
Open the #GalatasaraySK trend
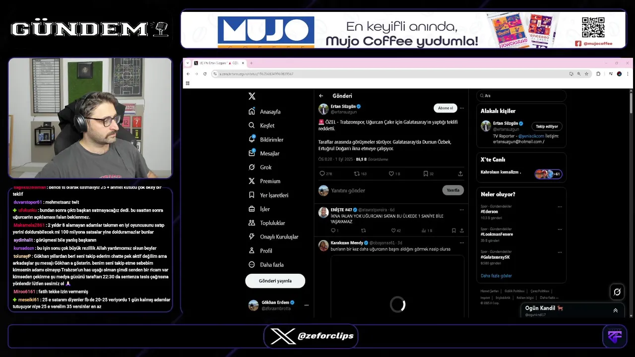click(495, 257)
